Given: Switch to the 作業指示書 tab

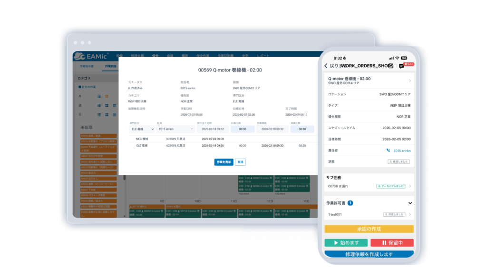Looking at the screenshot, I should [x=87, y=66].
